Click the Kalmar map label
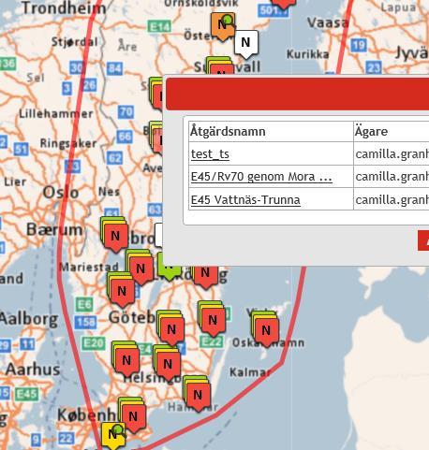This screenshot has width=429, height=450. [x=250, y=372]
